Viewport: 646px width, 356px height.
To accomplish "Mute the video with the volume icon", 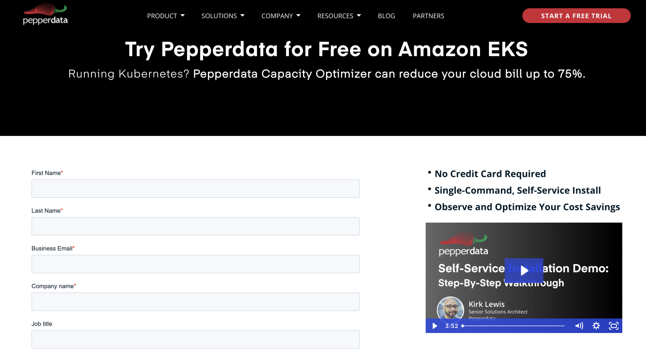I will point(579,326).
